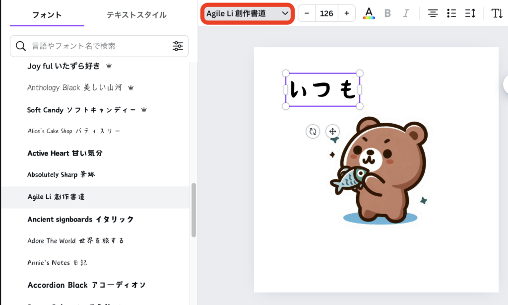Click the bullet list icon
This screenshot has width=508, height=305.
[x=451, y=13]
